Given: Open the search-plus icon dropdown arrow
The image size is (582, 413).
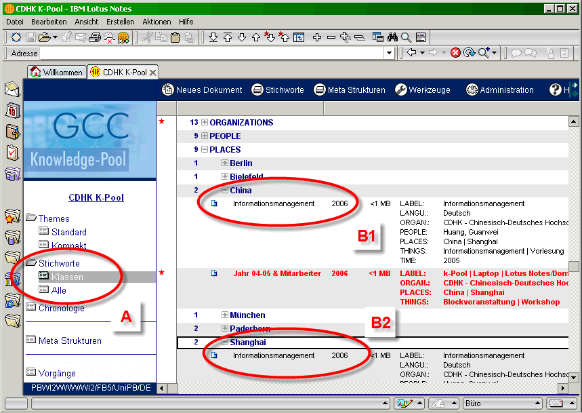Looking at the screenshot, I should (x=495, y=53).
